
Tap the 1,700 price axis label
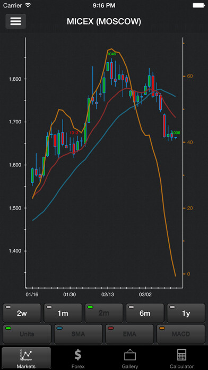pyautogui.click(x=15, y=122)
